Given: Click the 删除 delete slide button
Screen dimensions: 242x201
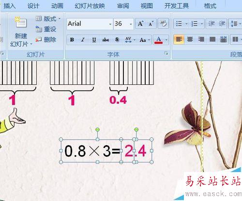Looking at the screenshot, I should [46, 40].
